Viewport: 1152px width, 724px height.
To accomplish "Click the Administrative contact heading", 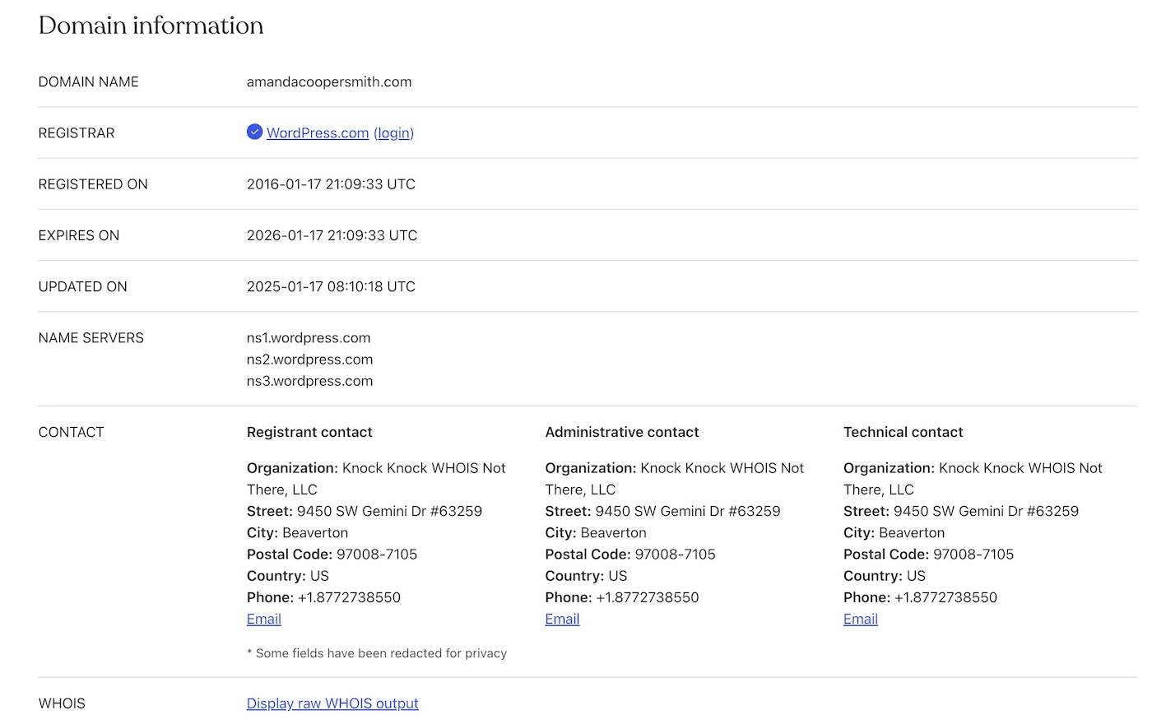I will coord(622,432).
